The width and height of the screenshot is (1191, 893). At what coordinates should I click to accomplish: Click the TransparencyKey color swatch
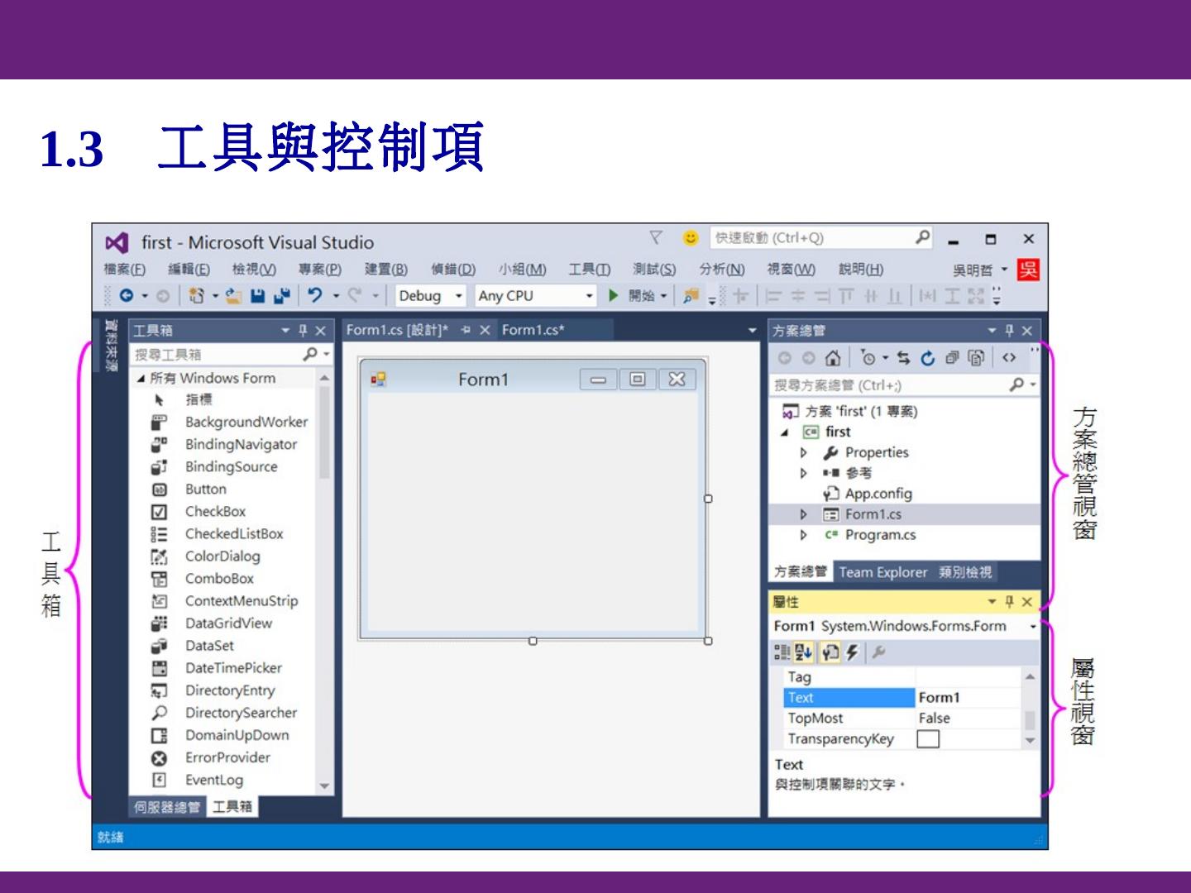(928, 739)
